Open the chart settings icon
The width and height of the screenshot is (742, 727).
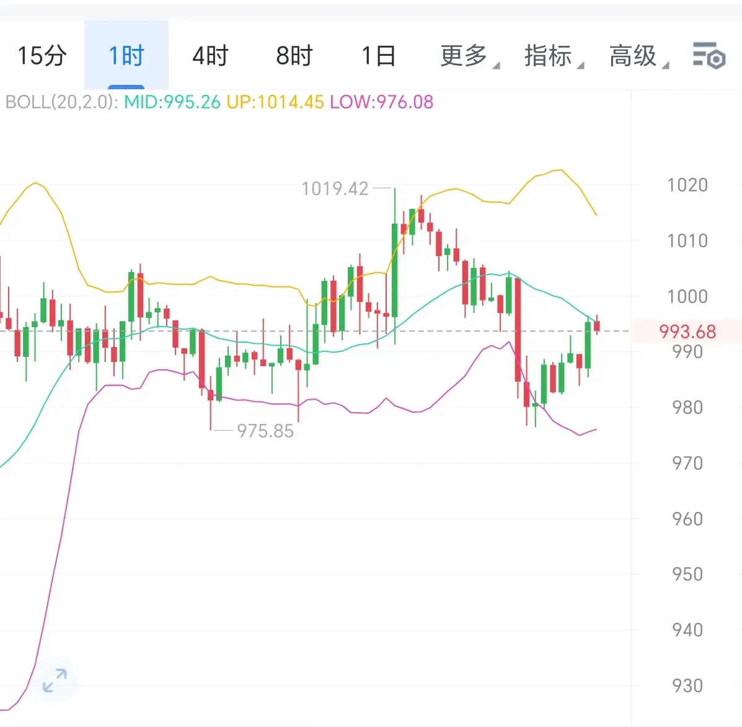click(709, 56)
